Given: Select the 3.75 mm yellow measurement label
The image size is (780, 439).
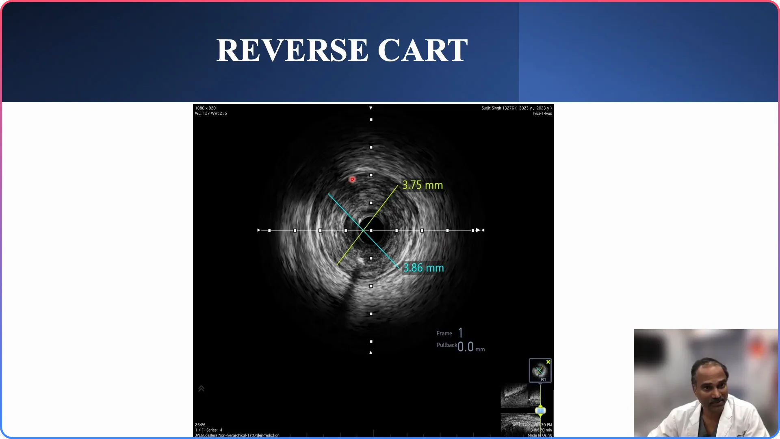Looking at the screenshot, I should 422,185.
